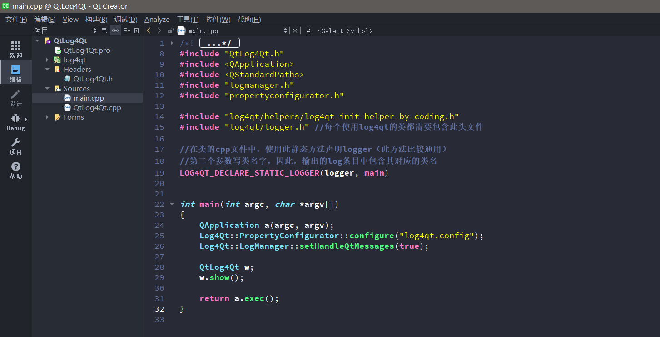Viewport: 660px width, 337px height.
Task: Open the Analyze menu
Action: coord(157,19)
